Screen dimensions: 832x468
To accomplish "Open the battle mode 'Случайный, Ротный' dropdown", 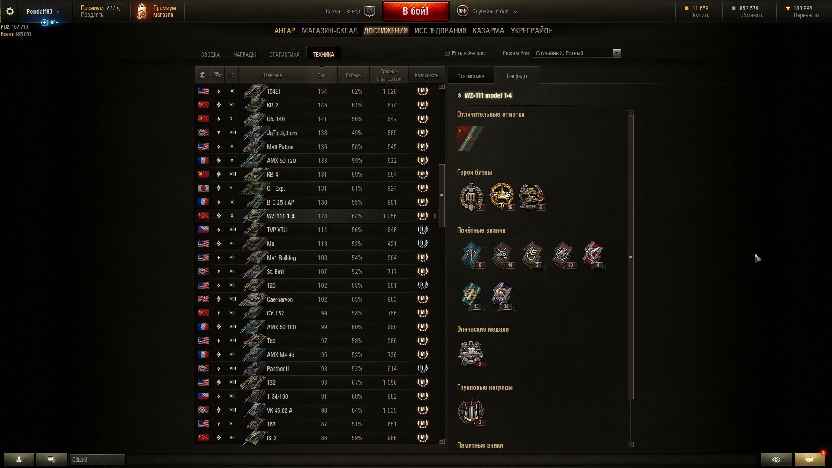I will 577,53.
